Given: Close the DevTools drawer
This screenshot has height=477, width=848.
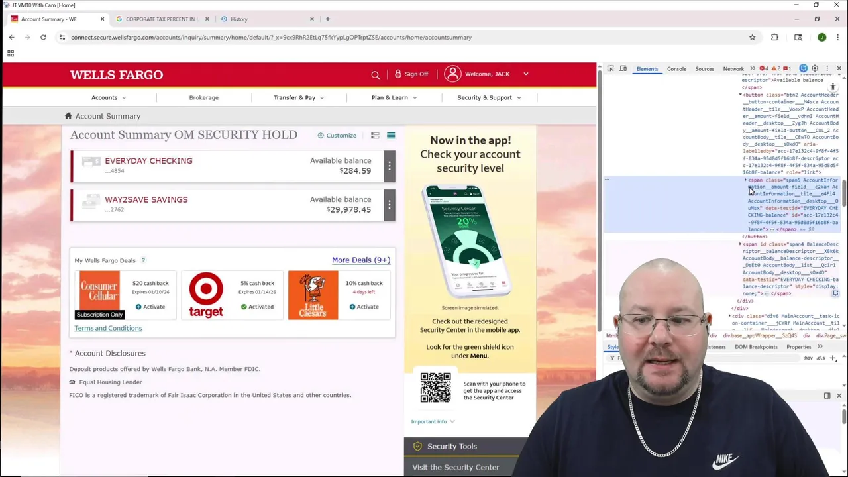Looking at the screenshot, I should (839, 396).
